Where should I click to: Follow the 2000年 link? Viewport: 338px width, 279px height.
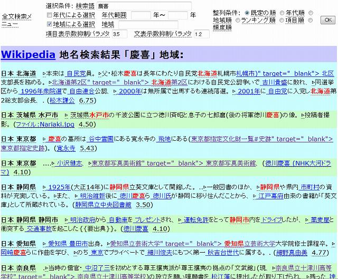point(130,91)
